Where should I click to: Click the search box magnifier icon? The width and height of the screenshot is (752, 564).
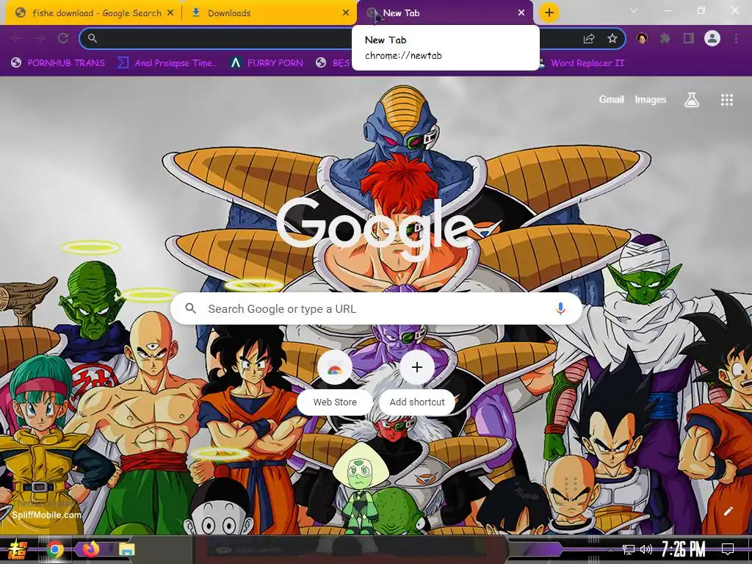[x=190, y=308]
